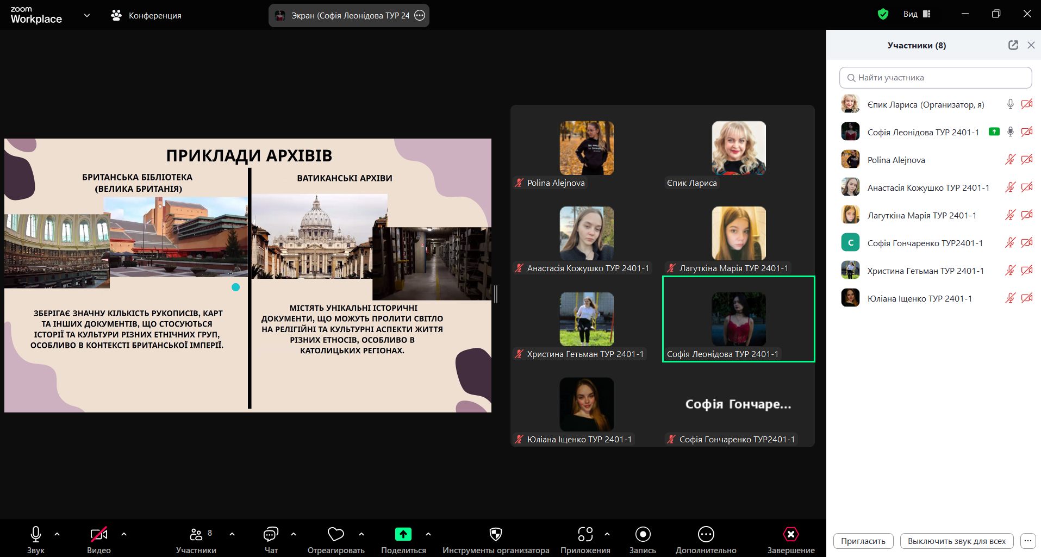Expand video options arrow next to Видео

click(x=124, y=534)
